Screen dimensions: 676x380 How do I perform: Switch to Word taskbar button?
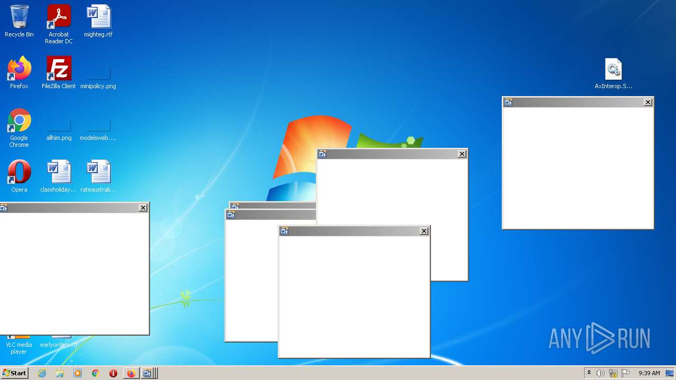click(148, 373)
